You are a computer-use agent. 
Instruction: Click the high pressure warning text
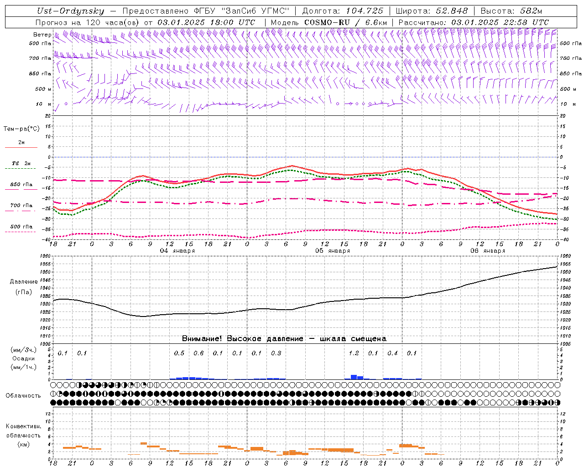point(284,338)
